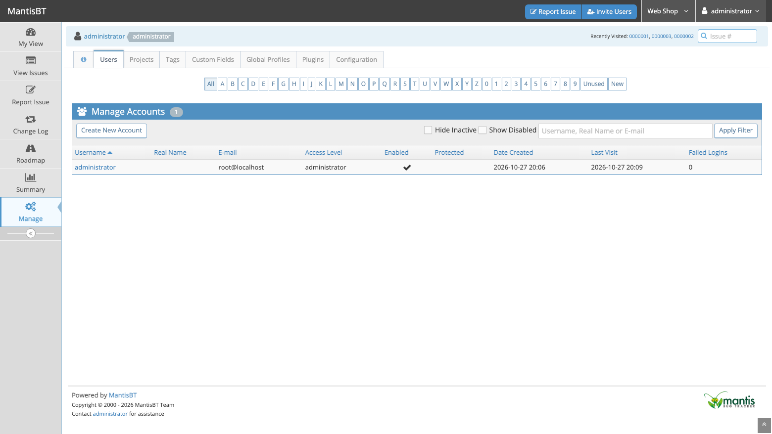772x434 pixels.
Task: Filter accounts by New
Action: 617,84
